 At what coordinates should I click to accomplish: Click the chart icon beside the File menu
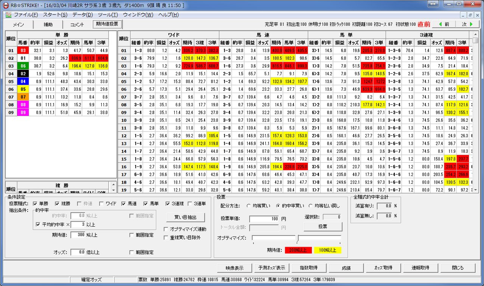9,15
